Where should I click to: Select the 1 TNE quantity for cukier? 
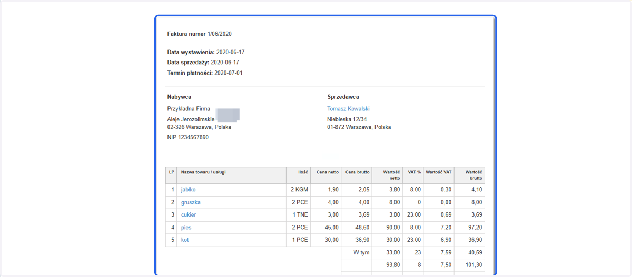(300, 215)
